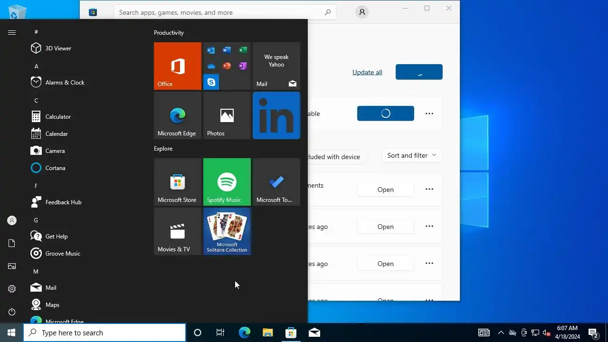
Task: Open Pictures from the Start sidebar
Action: pos(12,266)
